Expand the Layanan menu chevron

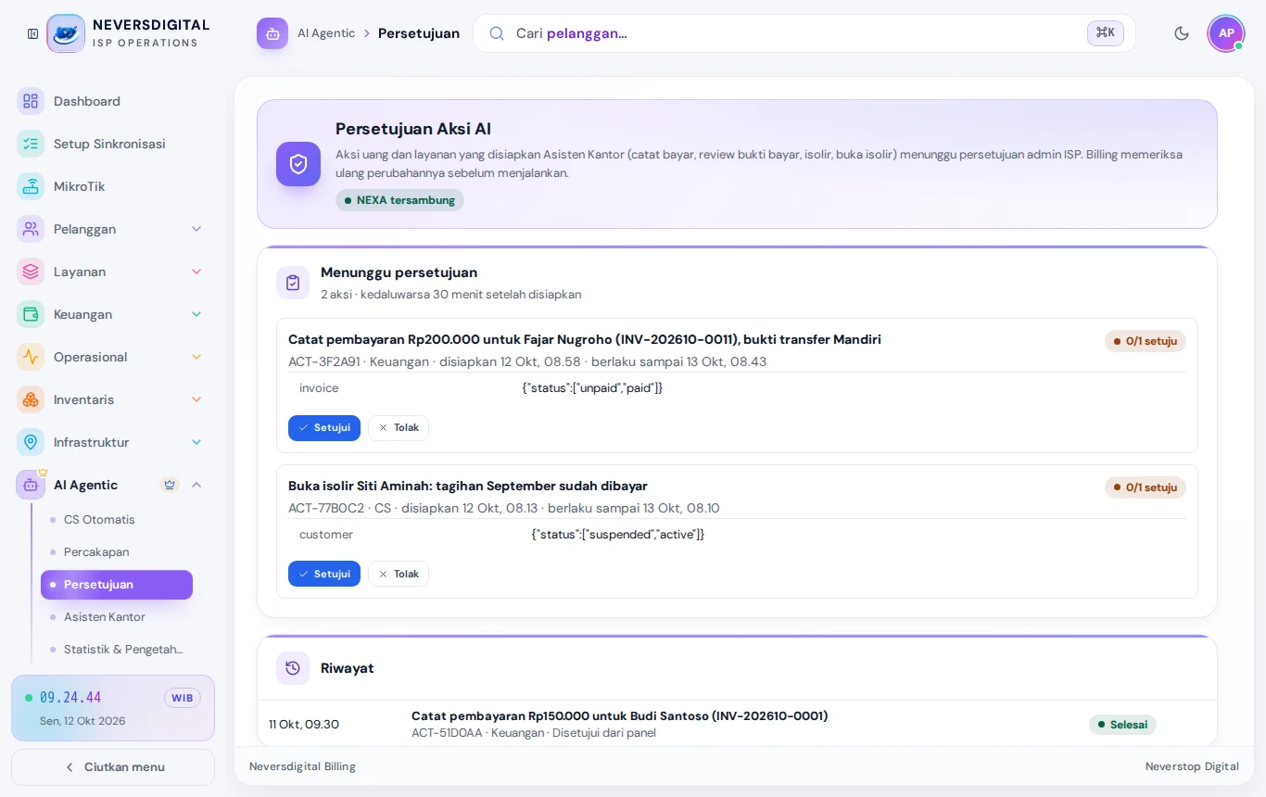pos(196,272)
